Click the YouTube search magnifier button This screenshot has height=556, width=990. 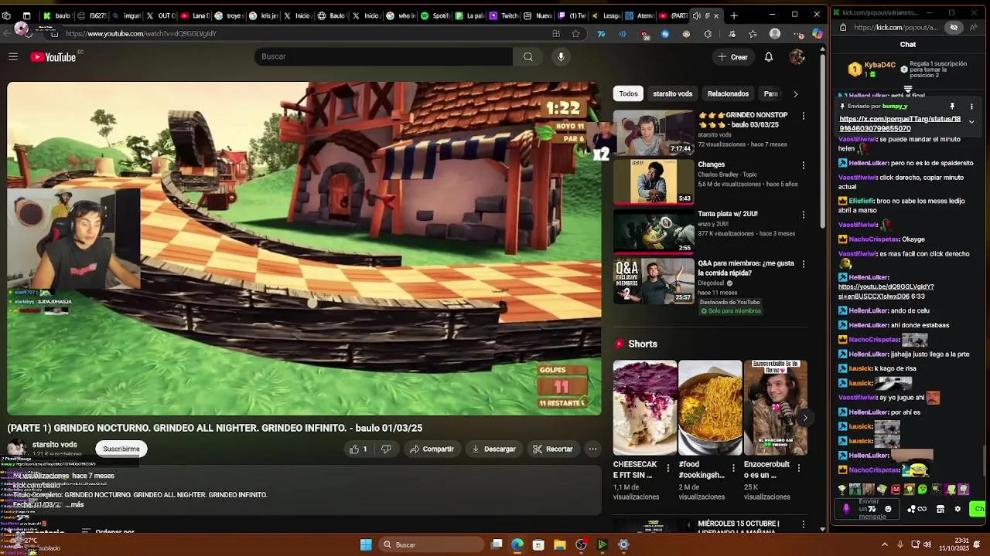click(x=527, y=56)
